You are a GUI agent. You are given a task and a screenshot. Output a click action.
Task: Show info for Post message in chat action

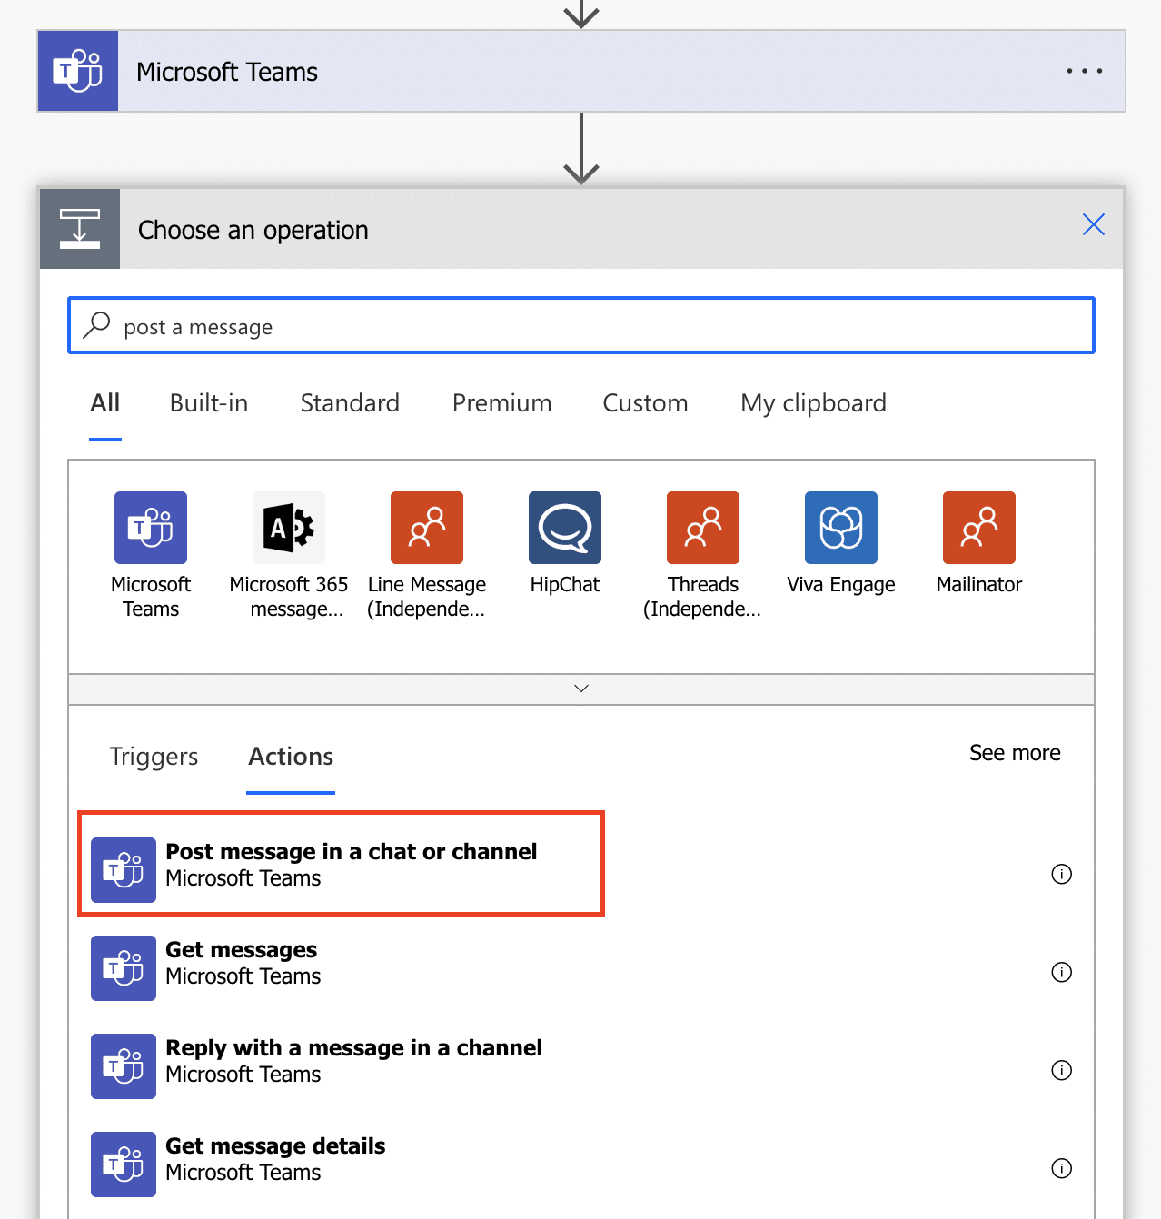[1061, 874]
